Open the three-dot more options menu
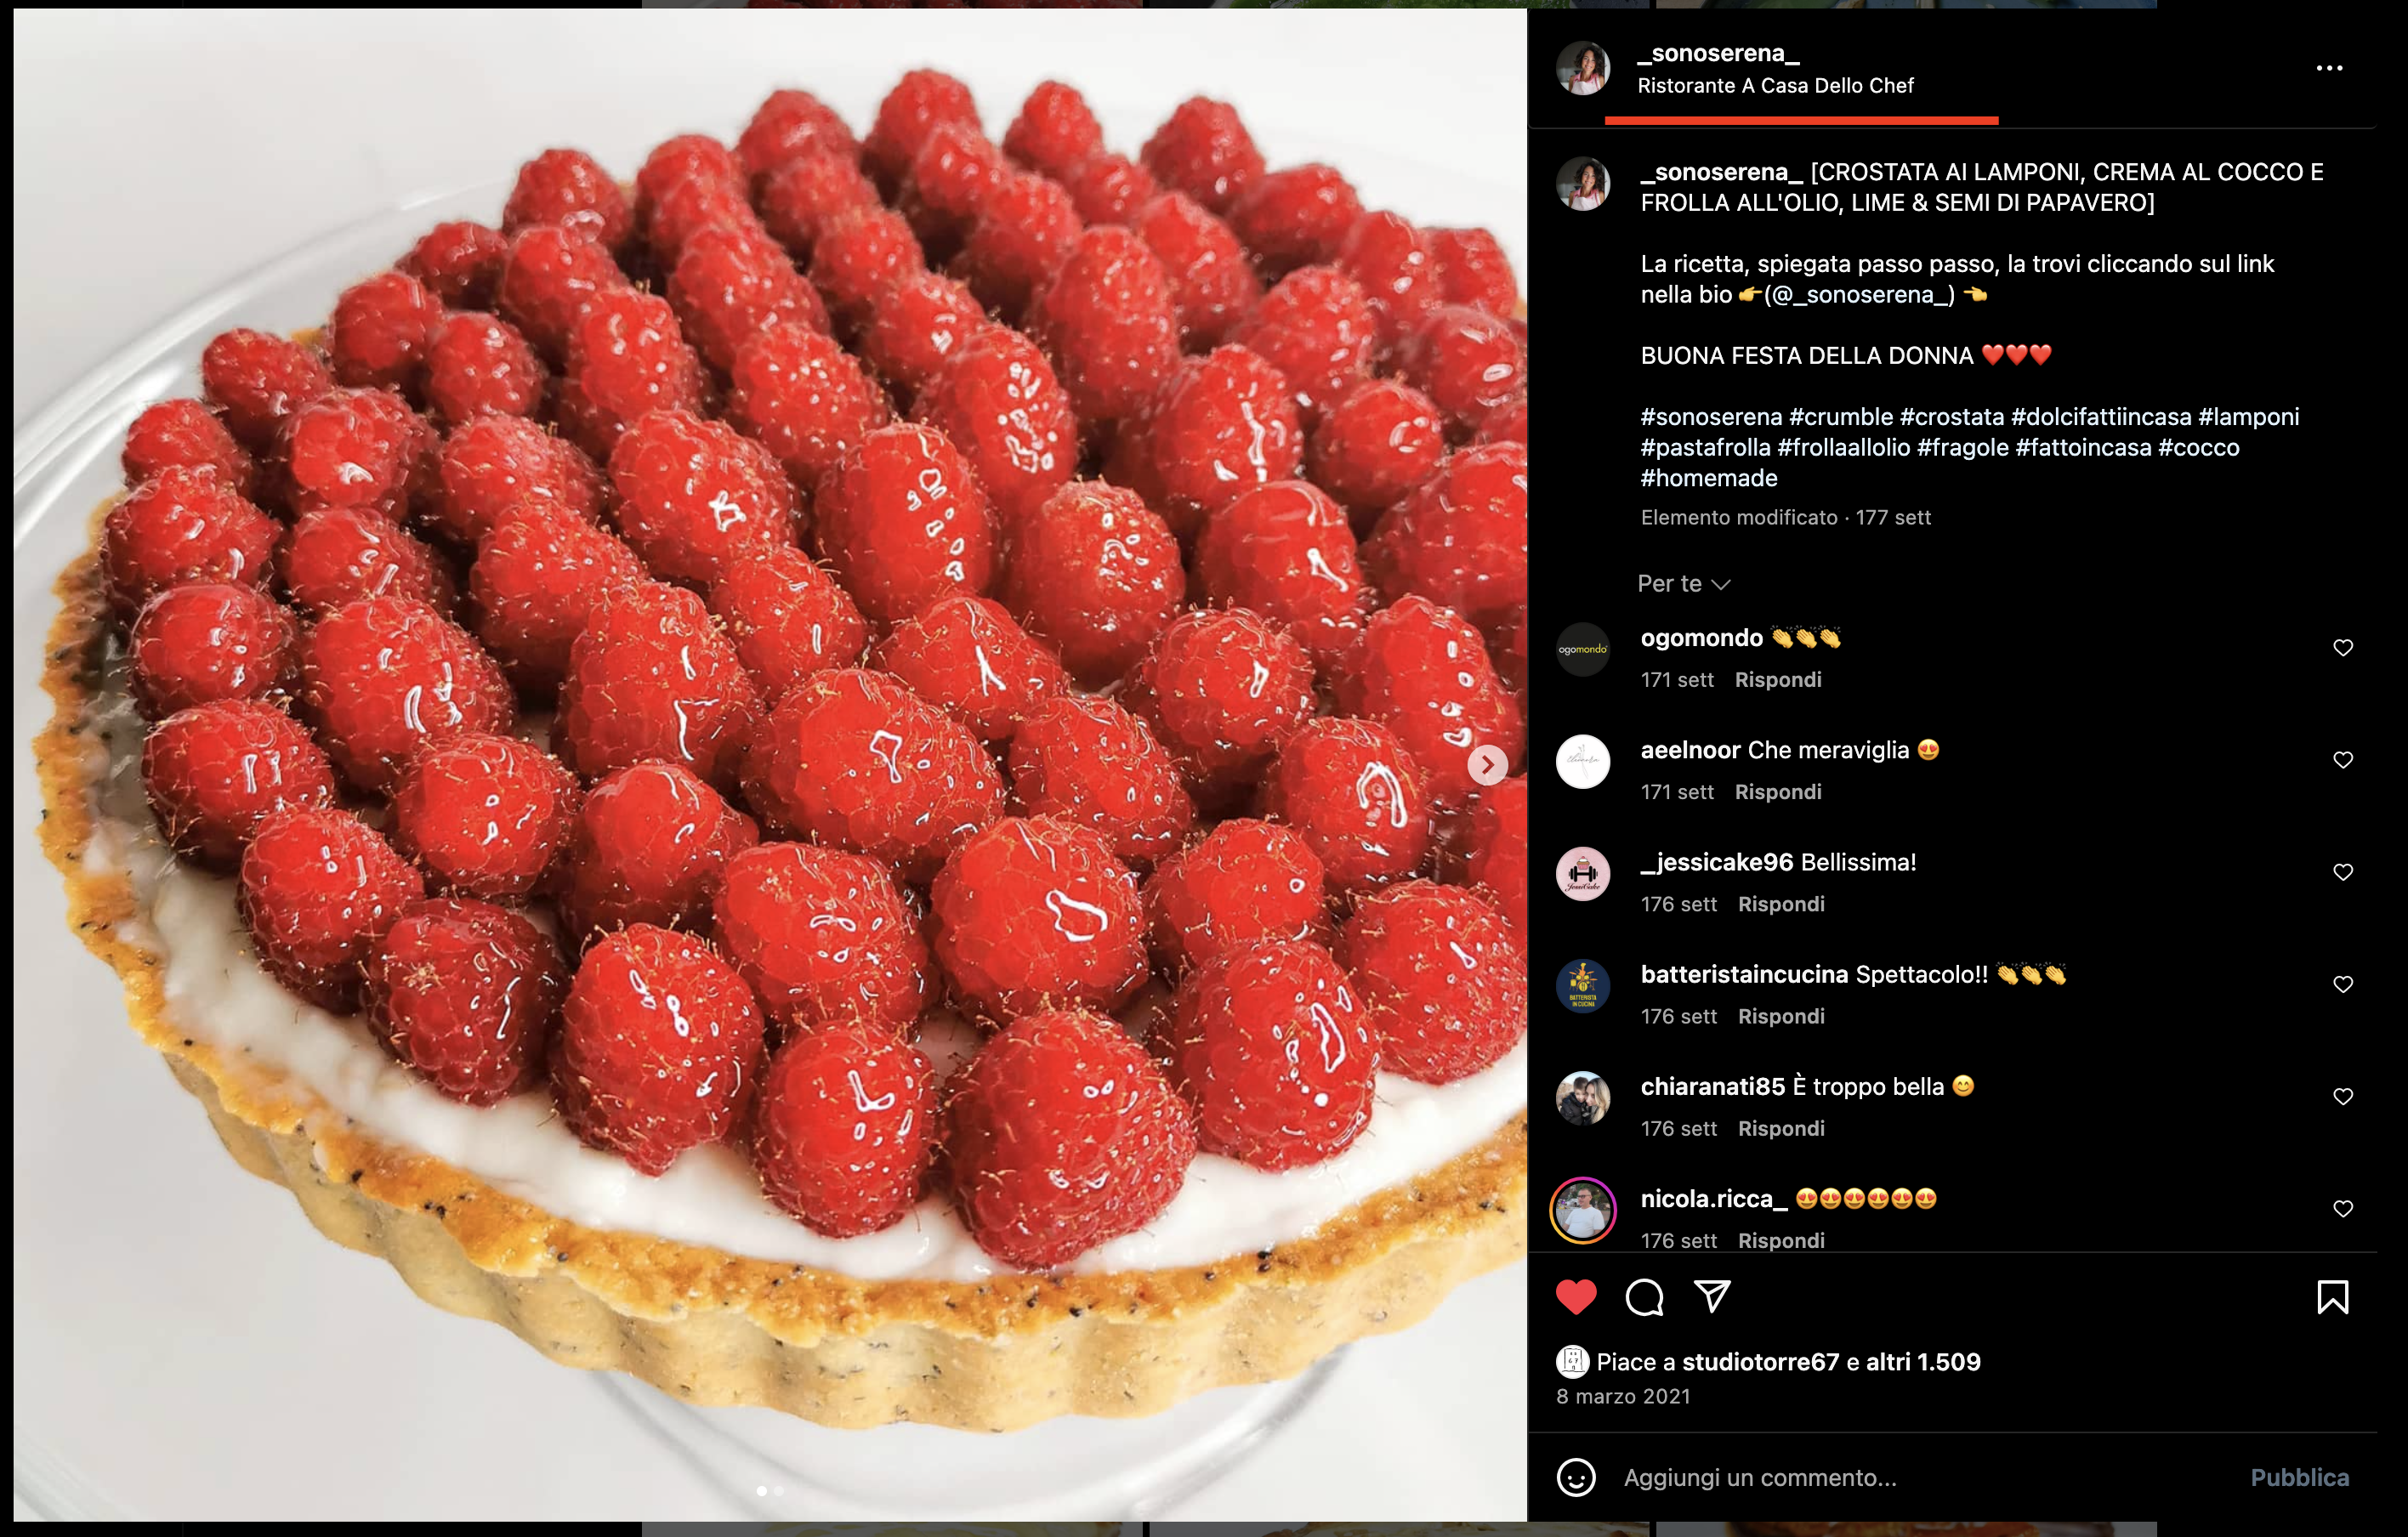Viewport: 2408px width, 1537px height. pos(2329,68)
